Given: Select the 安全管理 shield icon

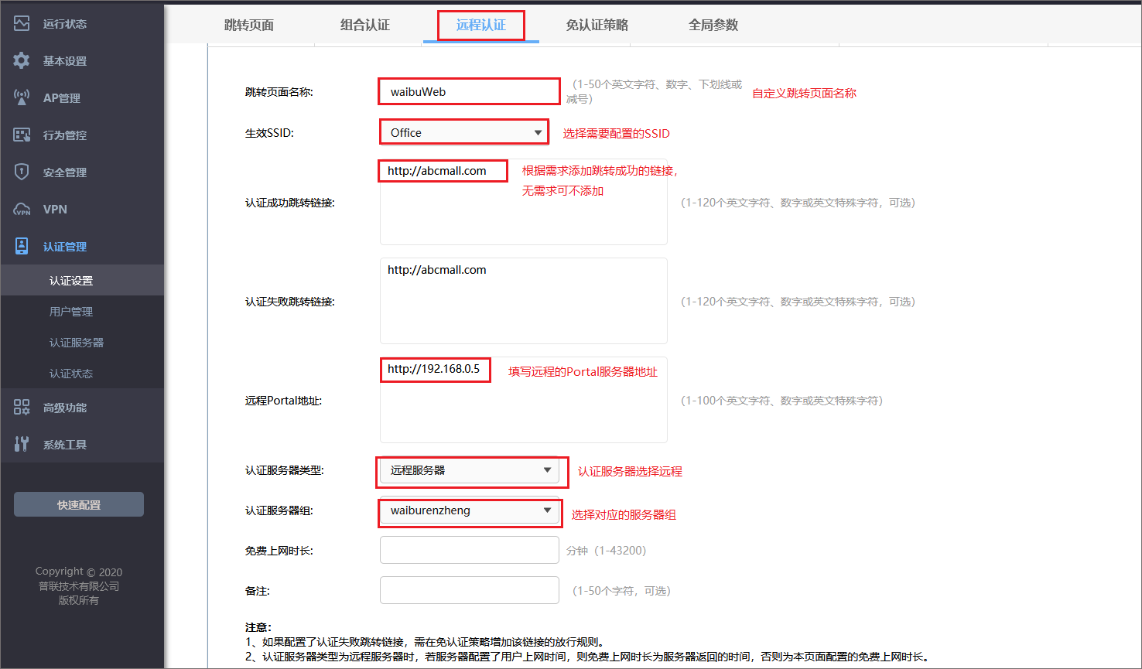Looking at the screenshot, I should [x=22, y=172].
